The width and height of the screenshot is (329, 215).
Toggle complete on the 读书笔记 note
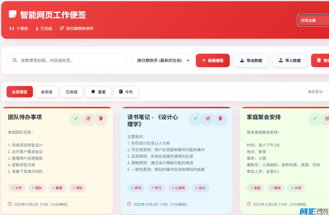coord(195,118)
